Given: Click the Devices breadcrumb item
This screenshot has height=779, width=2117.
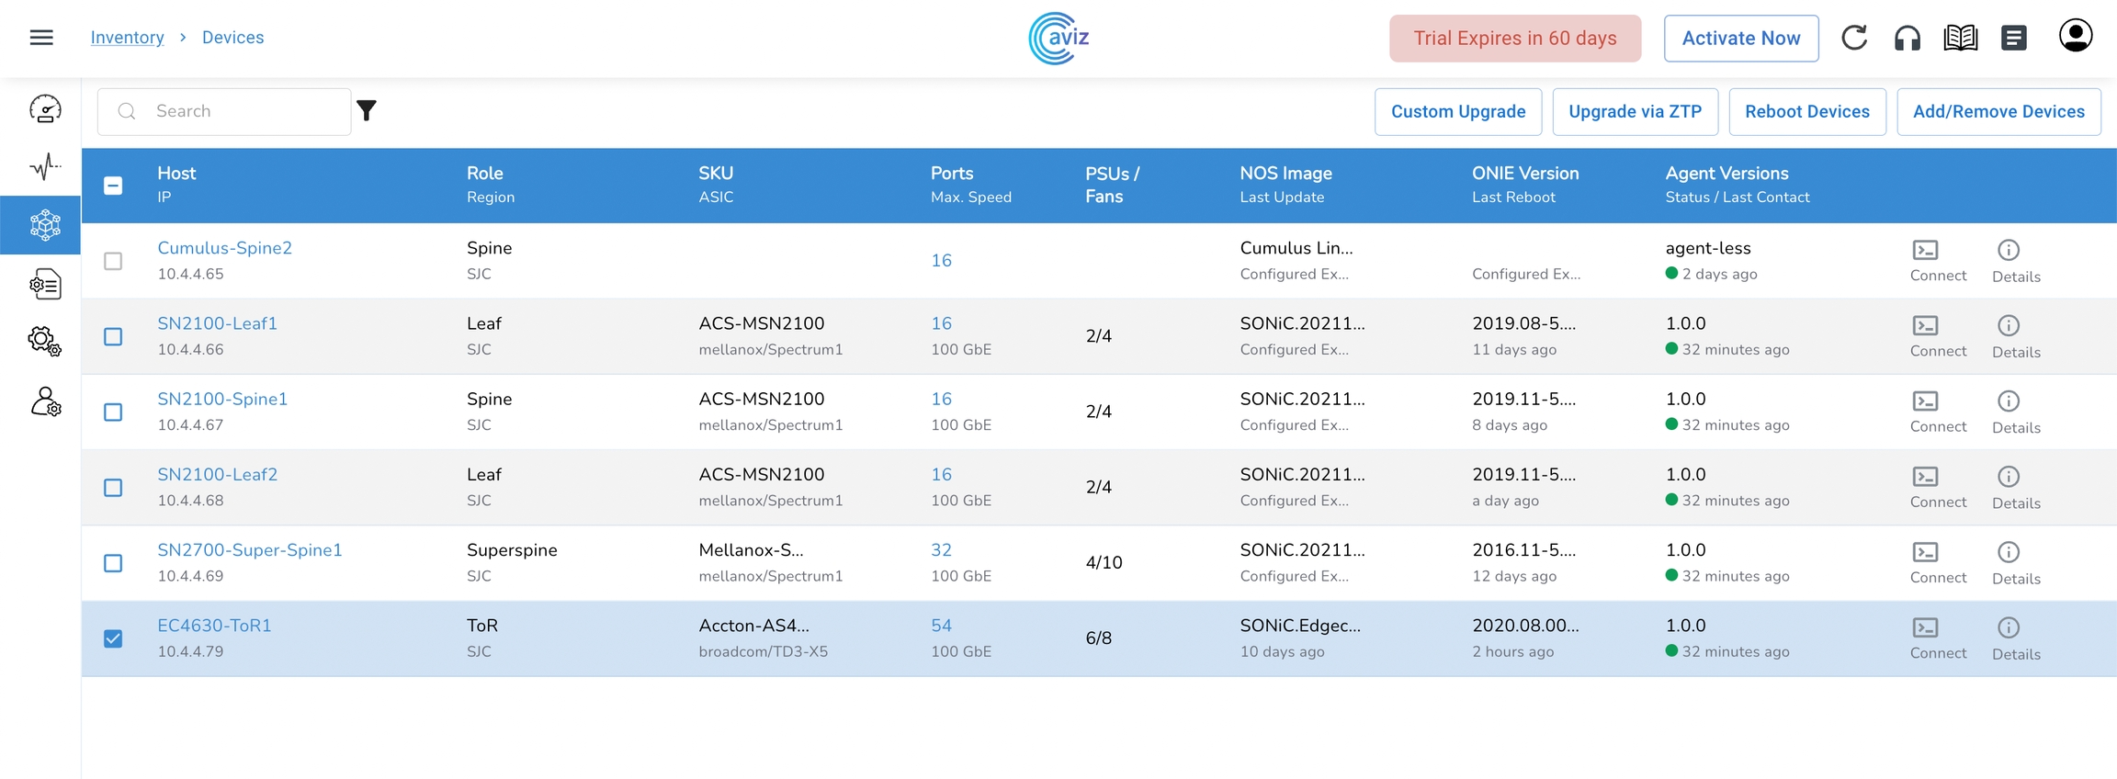Looking at the screenshot, I should coord(232,38).
